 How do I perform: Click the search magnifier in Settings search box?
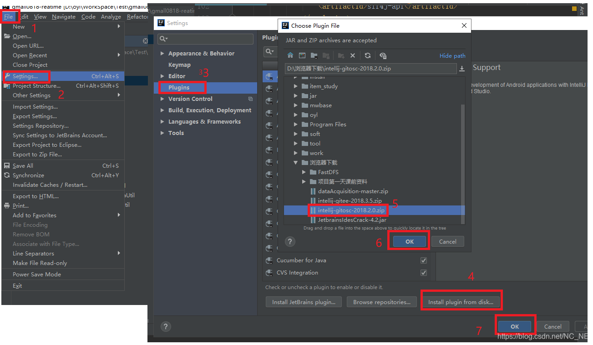tap(163, 39)
